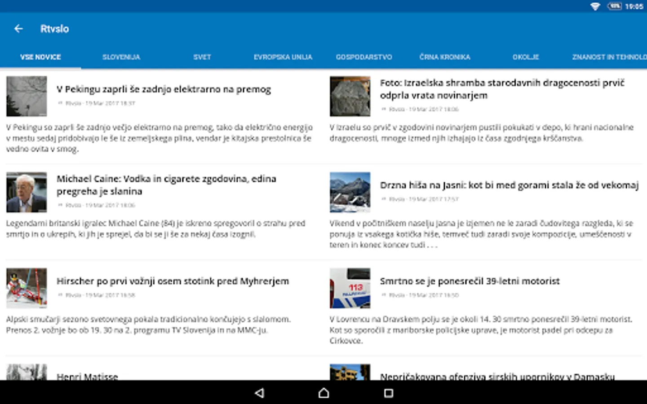Tap the Android back navigation button
The image size is (647, 404).
coord(259,393)
